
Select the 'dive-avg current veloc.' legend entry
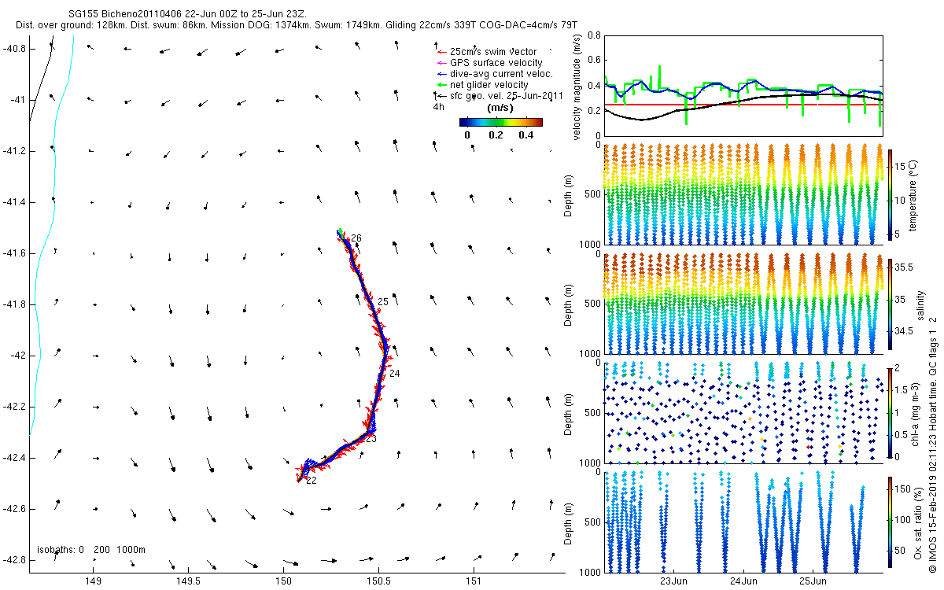point(494,74)
